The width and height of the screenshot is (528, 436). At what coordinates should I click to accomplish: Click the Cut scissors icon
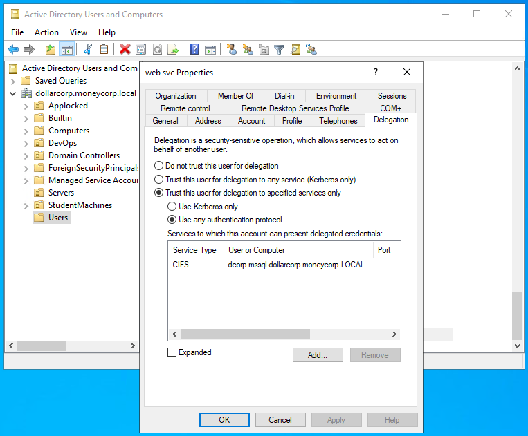[x=88, y=49]
